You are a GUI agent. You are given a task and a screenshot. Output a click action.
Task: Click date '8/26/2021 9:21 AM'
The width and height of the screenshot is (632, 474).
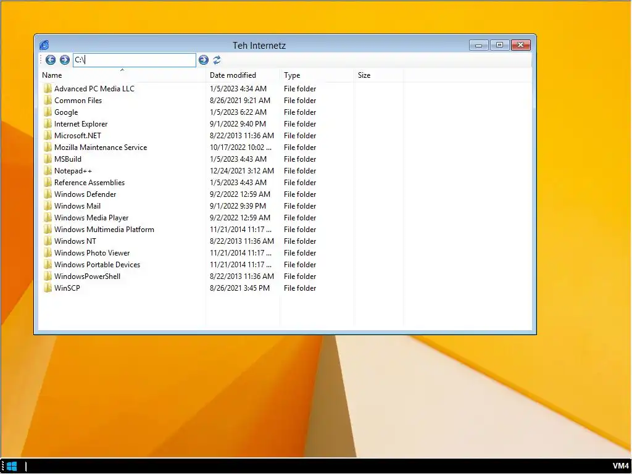[240, 101]
